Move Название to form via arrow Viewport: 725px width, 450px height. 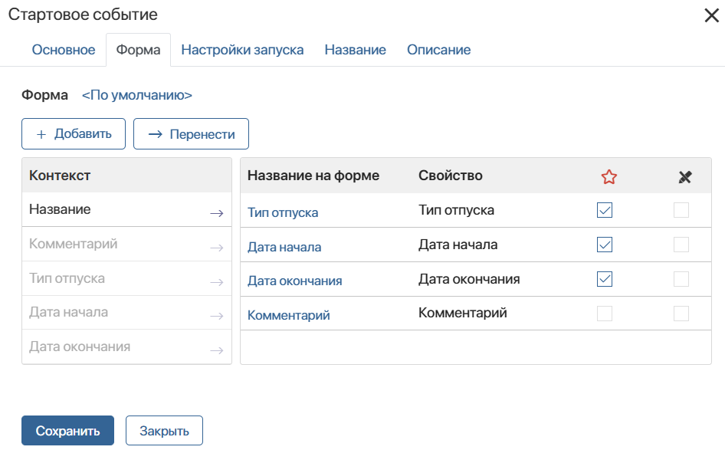tap(216, 213)
